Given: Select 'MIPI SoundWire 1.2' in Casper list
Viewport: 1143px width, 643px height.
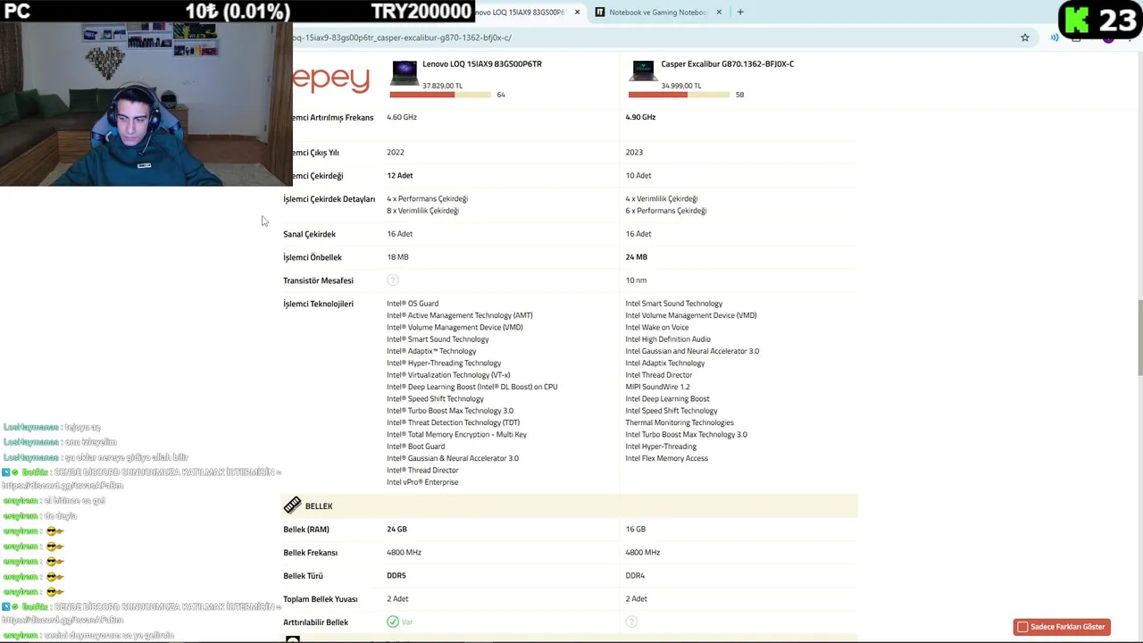Looking at the screenshot, I should (657, 387).
